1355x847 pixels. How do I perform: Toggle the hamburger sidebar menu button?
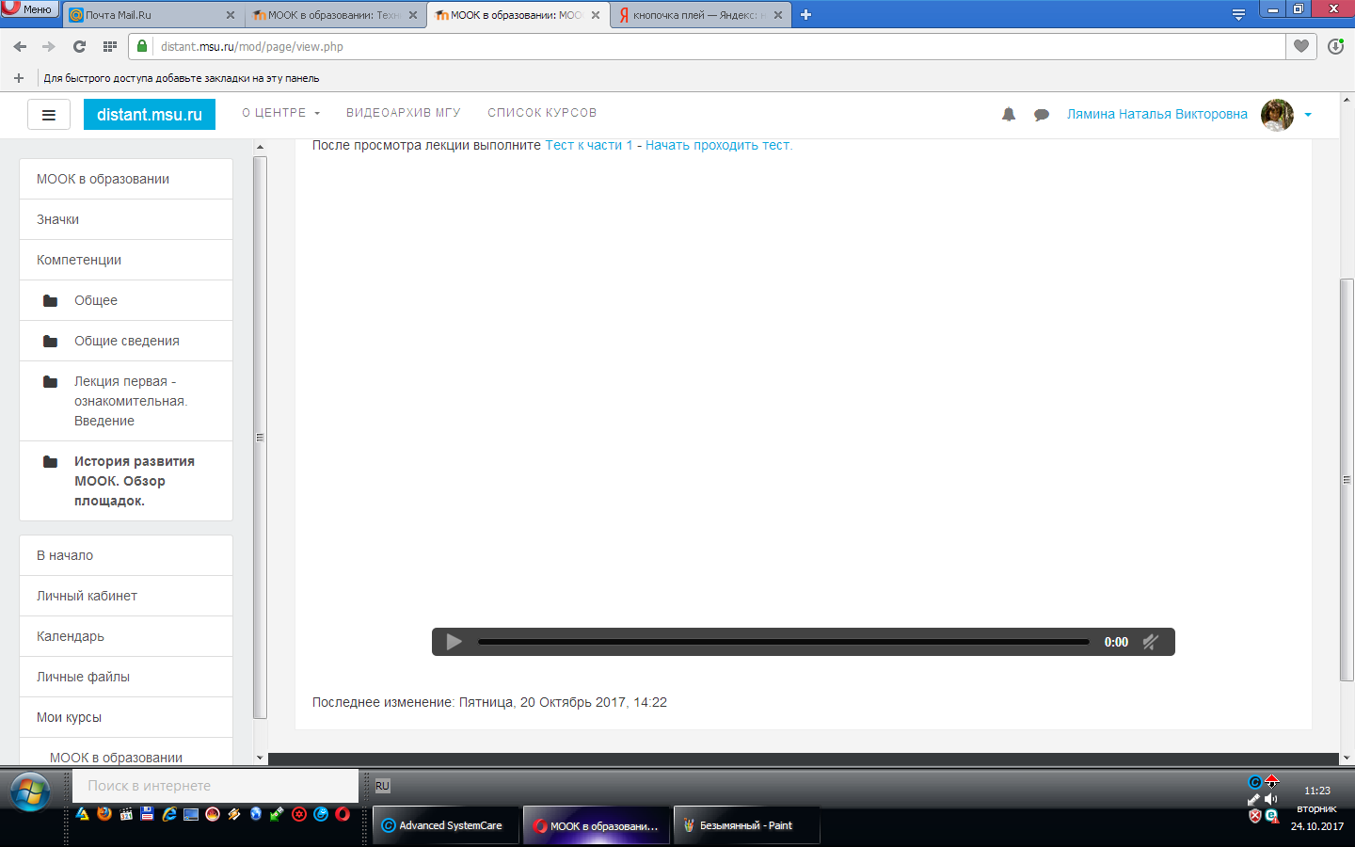49,115
